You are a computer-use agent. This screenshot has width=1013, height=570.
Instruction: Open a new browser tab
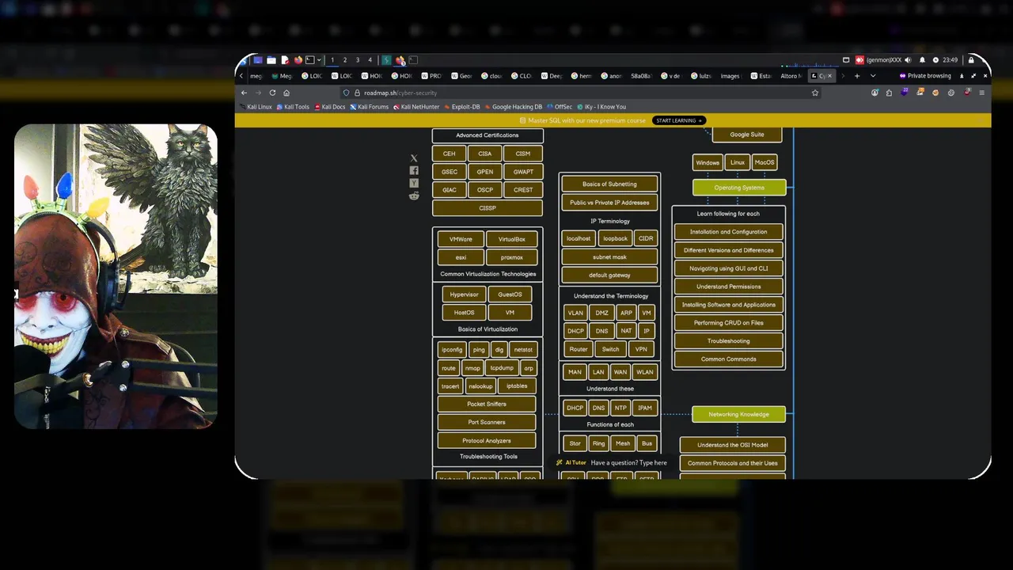pyautogui.click(x=857, y=76)
